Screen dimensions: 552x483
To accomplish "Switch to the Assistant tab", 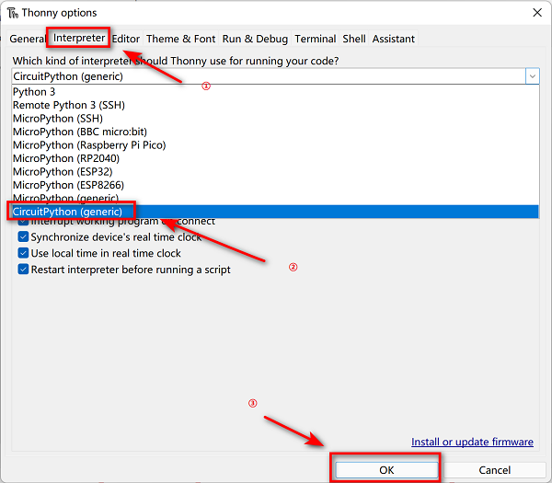I will [x=393, y=39].
